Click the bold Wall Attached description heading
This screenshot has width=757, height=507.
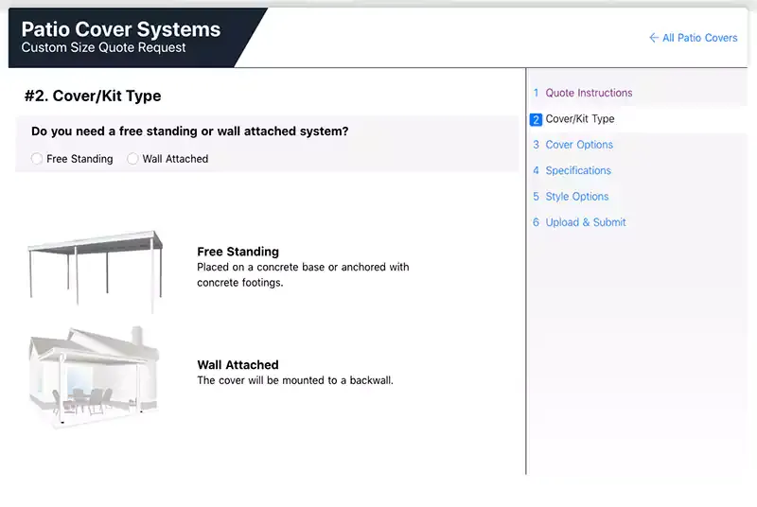(x=238, y=364)
